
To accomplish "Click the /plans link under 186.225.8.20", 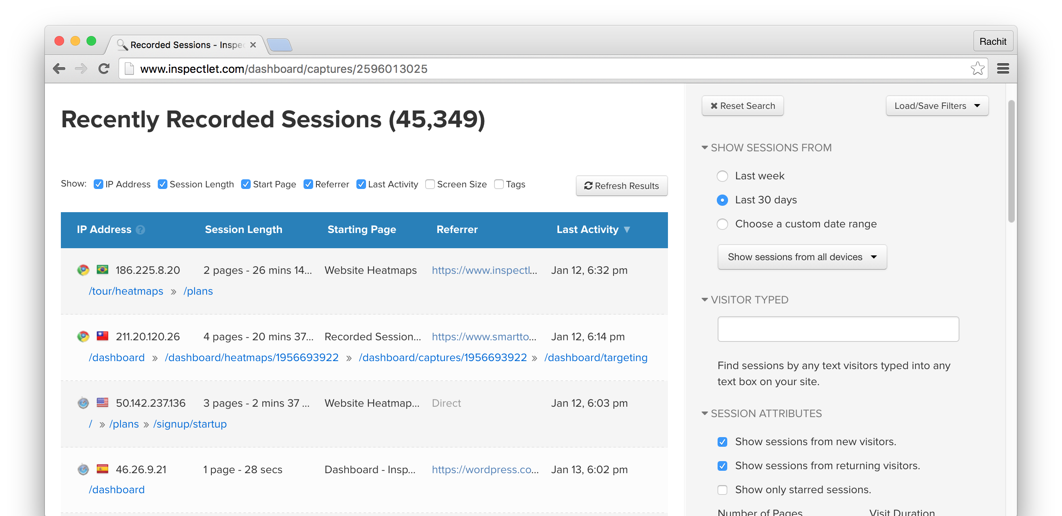I will tap(198, 291).
